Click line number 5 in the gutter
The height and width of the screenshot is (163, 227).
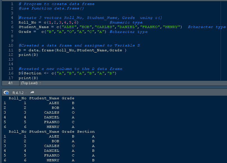[12, 22]
